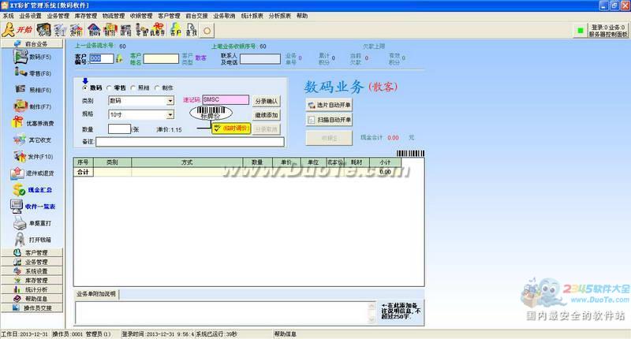Open 照相(F6) in the sidebar
The height and width of the screenshot is (339, 631).
[x=32, y=90]
